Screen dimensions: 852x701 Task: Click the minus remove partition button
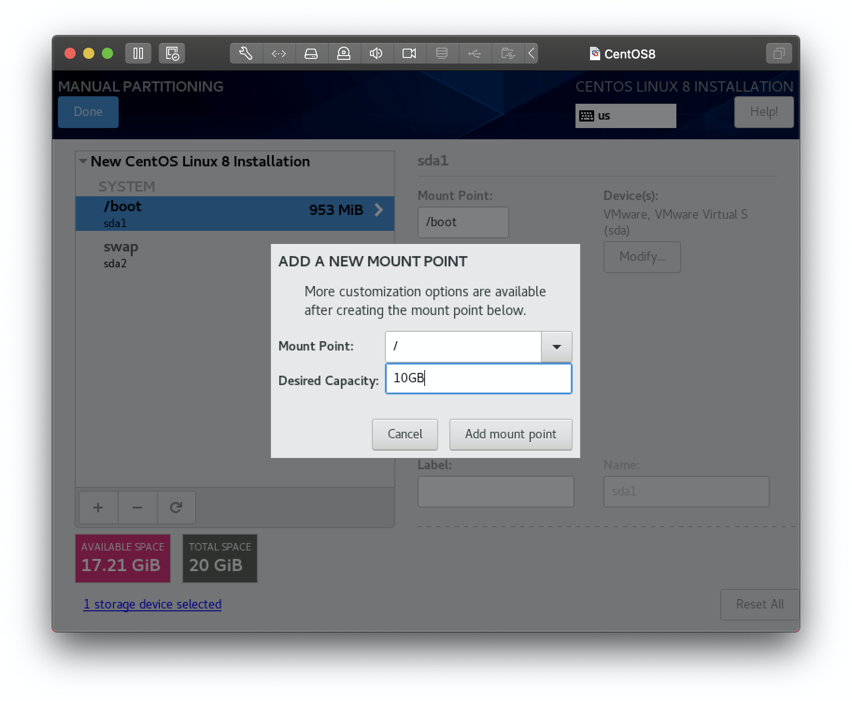[x=137, y=508]
